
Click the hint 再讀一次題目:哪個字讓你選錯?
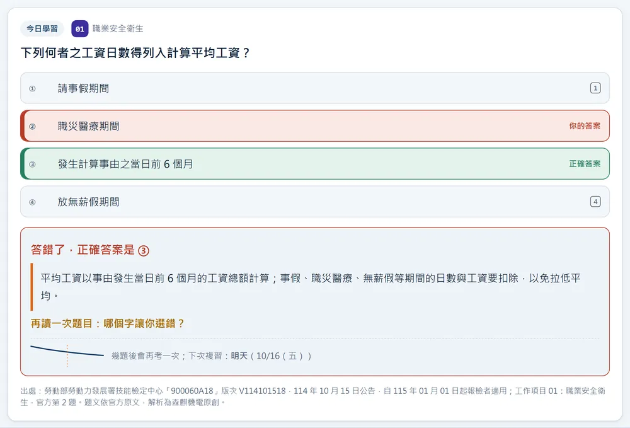click(107, 323)
